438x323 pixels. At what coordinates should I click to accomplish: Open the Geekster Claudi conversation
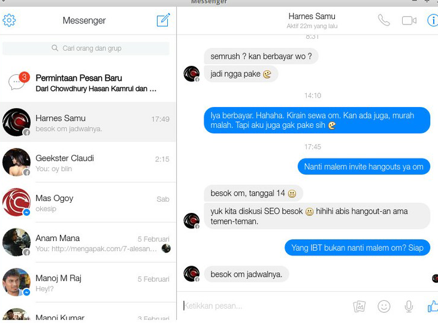[x=88, y=162]
